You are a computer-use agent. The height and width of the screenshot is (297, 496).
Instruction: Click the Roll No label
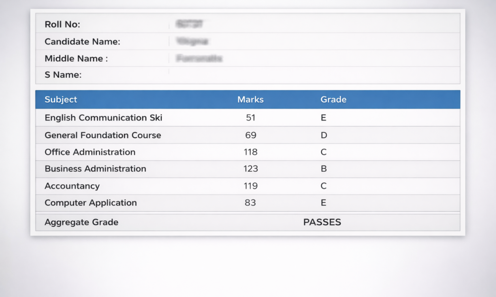pos(62,24)
